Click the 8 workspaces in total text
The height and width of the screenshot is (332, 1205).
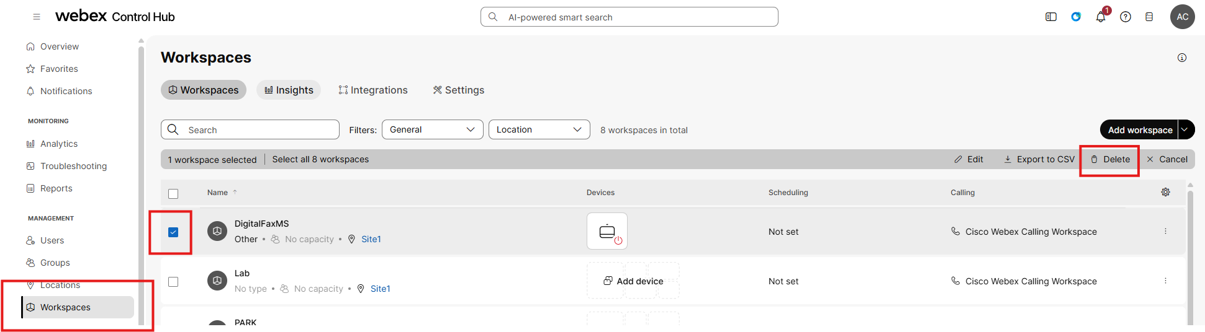click(x=644, y=130)
